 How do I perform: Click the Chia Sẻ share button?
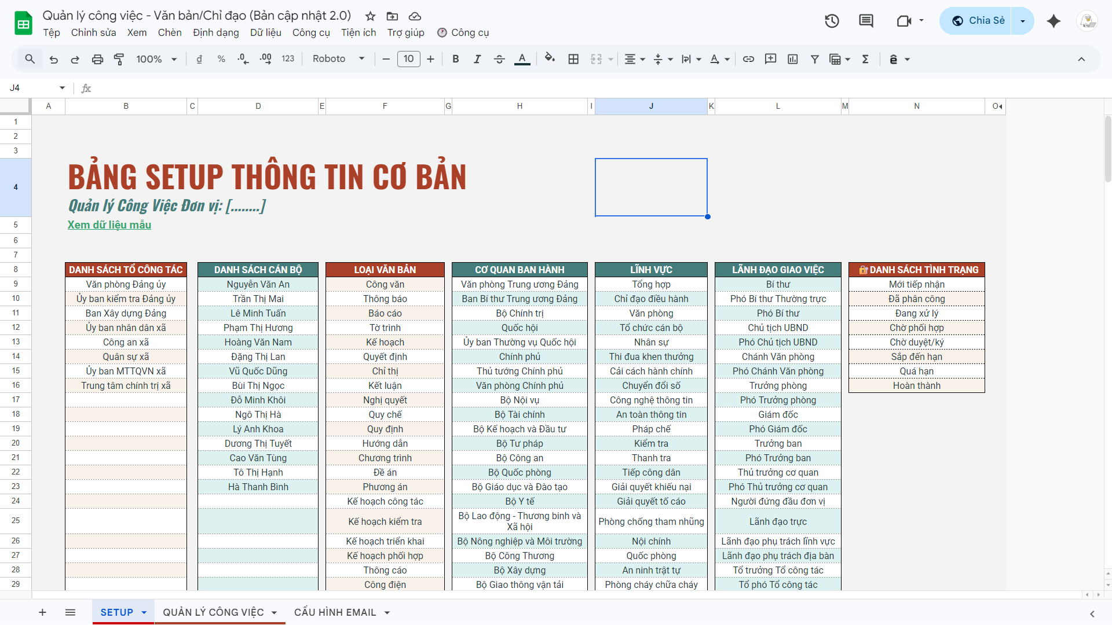click(x=978, y=21)
